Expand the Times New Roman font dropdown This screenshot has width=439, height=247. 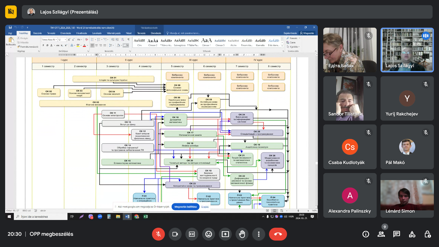[56, 40]
